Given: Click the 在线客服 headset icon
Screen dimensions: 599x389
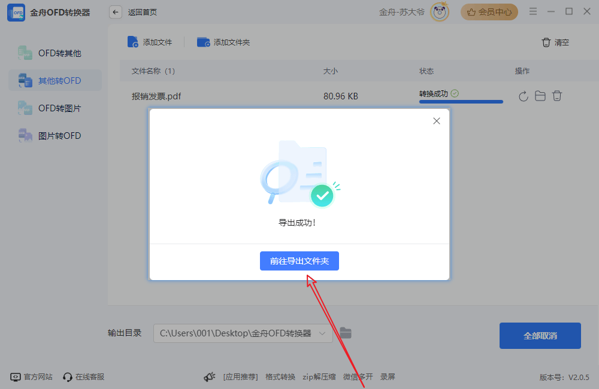Looking at the screenshot, I should [68, 376].
